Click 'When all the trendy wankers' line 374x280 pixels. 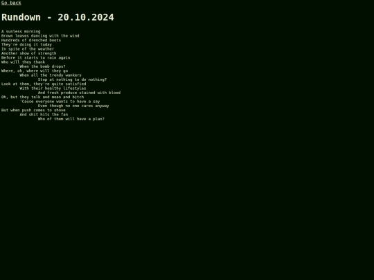point(51,75)
